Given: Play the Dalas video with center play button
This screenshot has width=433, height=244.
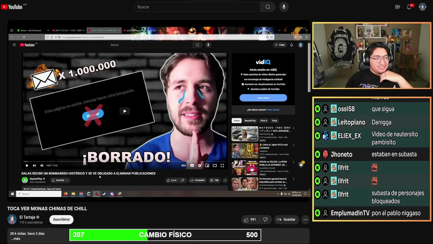Looking at the screenshot, I should (x=125, y=111).
